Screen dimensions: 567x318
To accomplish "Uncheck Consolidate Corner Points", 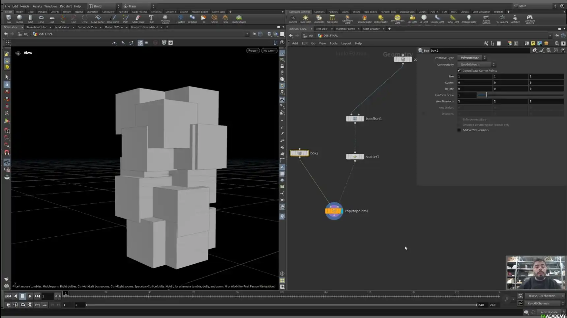I will click(459, 70).
